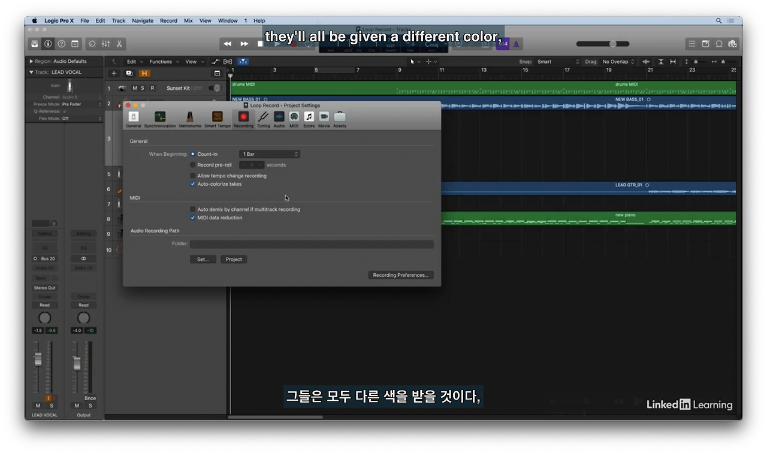The width and height of the screenshot is (767, 453).
Task: Open the File menu
Action: (x=84, y=20)
